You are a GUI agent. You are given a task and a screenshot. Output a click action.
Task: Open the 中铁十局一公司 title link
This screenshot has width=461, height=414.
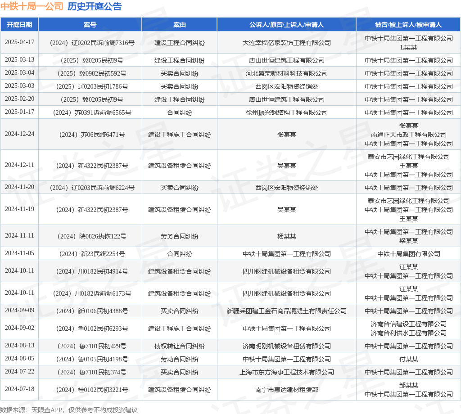32,6
